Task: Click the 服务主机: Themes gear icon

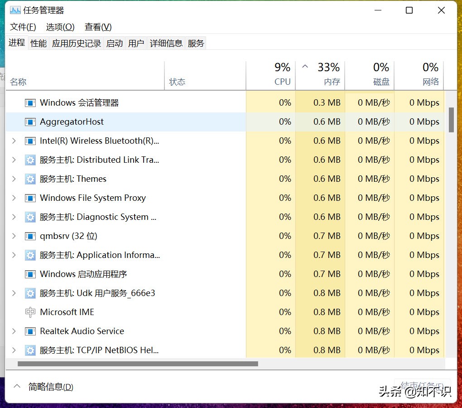Action: click(30, 179)
